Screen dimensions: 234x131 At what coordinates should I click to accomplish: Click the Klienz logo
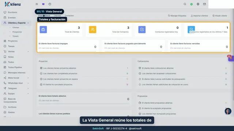coord(13,4)
